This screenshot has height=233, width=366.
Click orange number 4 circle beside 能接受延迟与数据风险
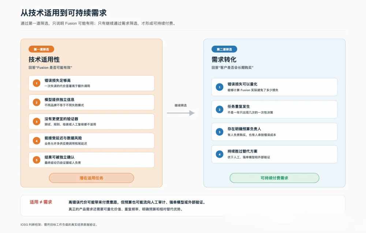click(37, 141)
